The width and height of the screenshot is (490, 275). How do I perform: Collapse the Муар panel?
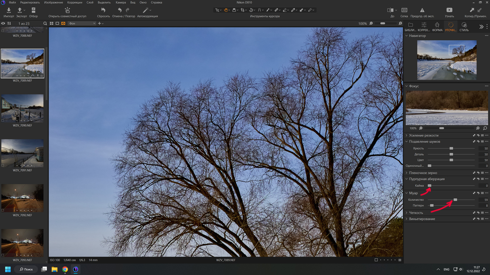click(407, 193)
